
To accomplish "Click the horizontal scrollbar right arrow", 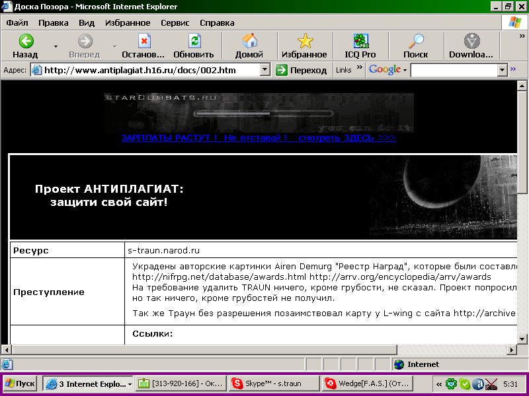I will click(512, 350).
